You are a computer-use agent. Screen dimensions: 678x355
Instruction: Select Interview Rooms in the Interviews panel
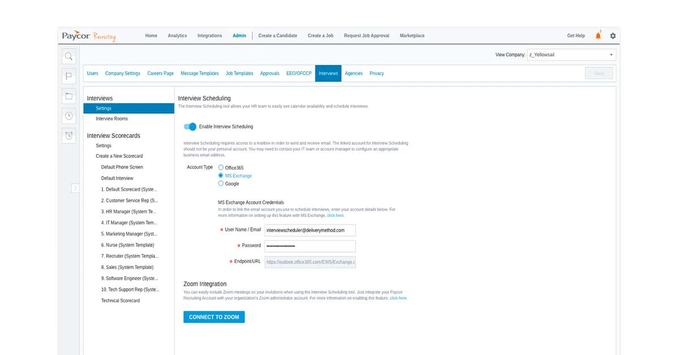click(x=113, y=119)
